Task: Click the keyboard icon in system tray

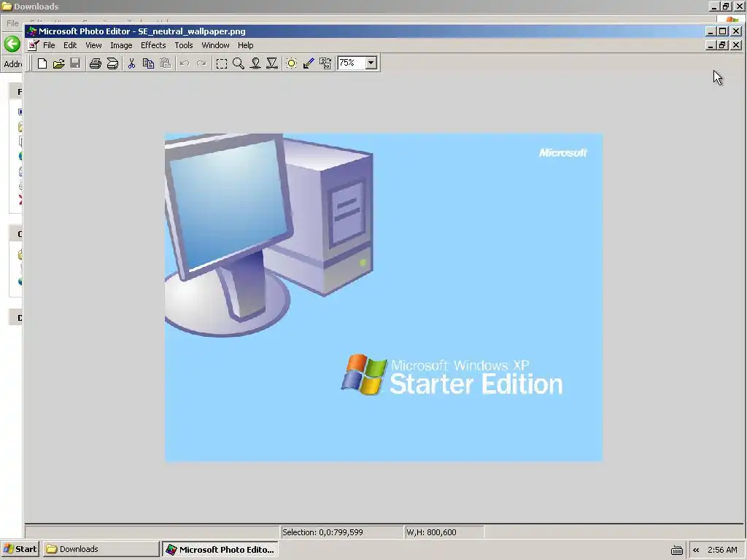Action: tap(676, 550)
